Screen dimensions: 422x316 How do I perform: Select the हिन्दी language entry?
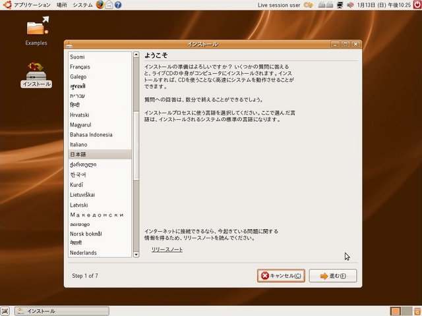[100, 105]
